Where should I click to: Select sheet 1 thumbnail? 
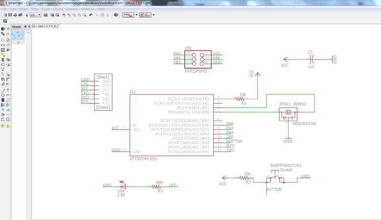(x=18, y=36)
